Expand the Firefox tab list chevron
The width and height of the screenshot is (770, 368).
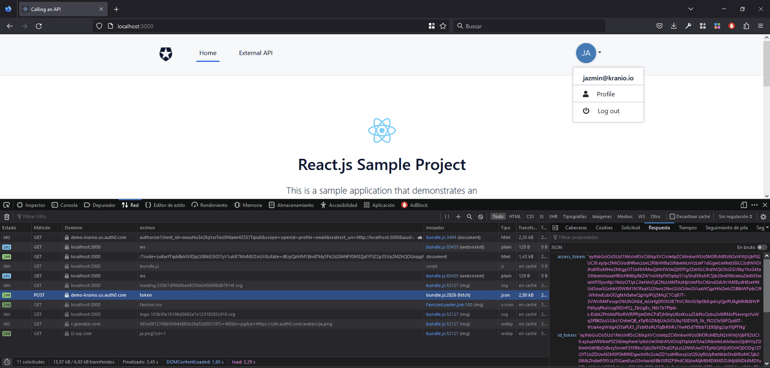[690, 9]
